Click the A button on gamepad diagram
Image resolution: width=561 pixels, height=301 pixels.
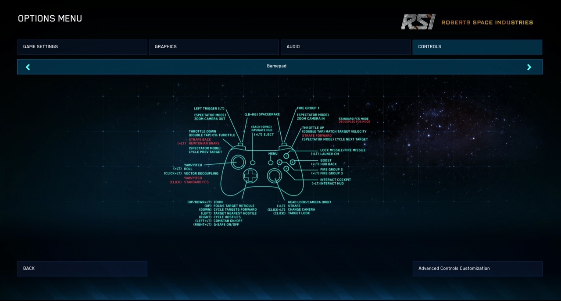point(286,169)
